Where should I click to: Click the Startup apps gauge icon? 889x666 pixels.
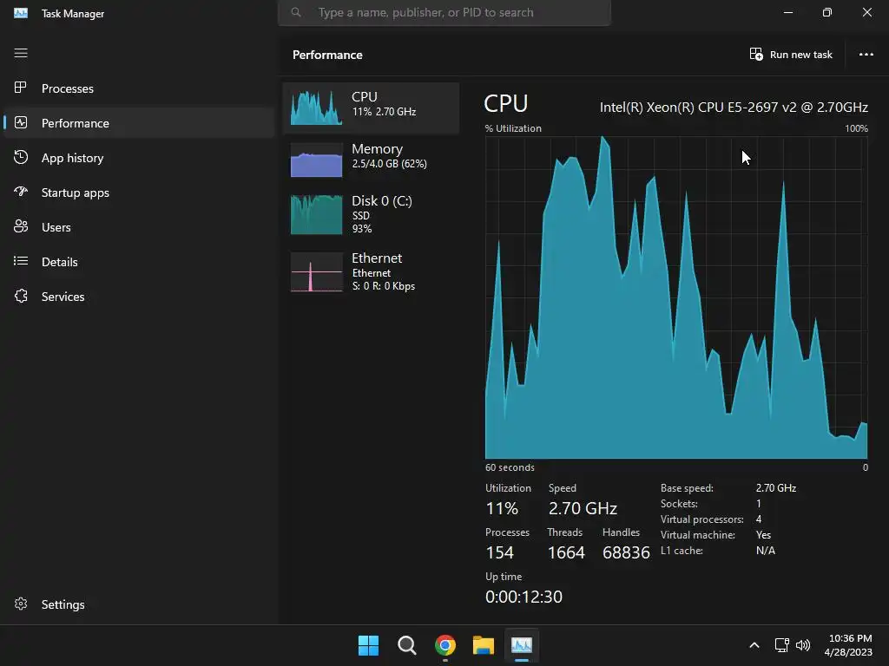click(21, 192)
